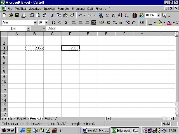Print the sheet with printer icon
179x134 pixels.
(x=32, y=15)
